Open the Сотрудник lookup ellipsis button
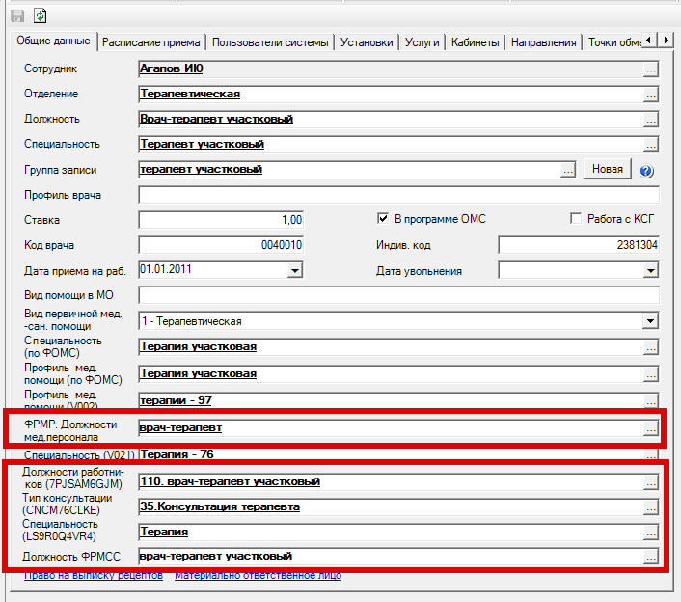 coord(651,69)
